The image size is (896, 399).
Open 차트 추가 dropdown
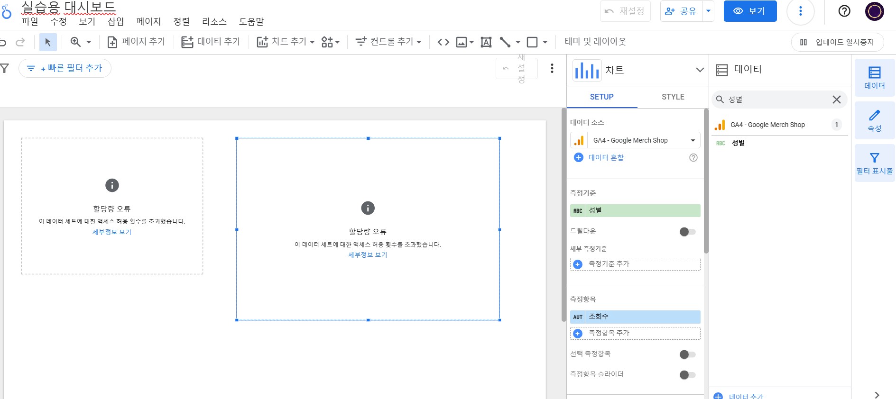285,42
